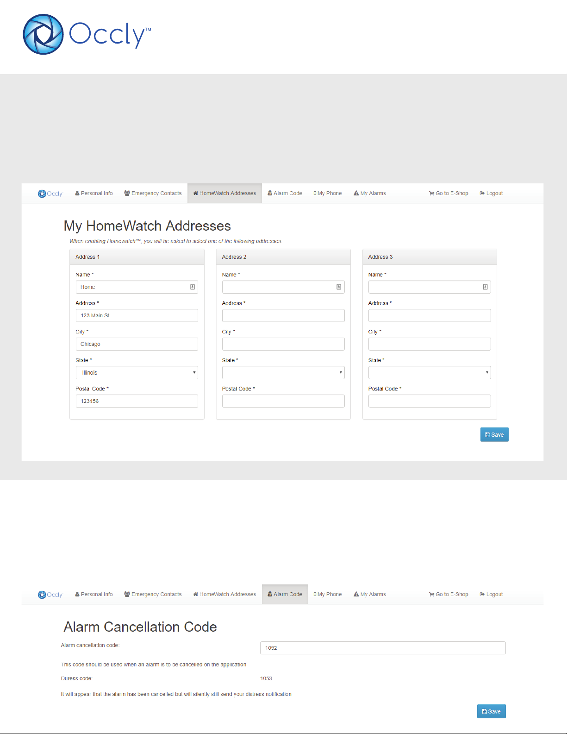Click contact card icon in Address 3 Name
567x734 pixels.
485,287
